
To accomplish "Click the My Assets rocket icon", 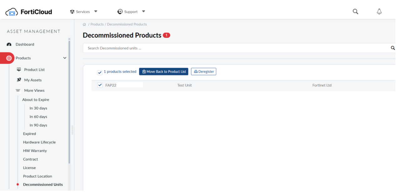I will [x=19, y=80].
